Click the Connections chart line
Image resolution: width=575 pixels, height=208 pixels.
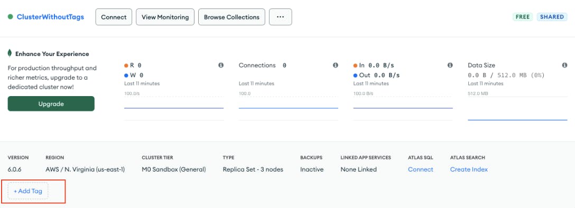click(x=288, y=108)
